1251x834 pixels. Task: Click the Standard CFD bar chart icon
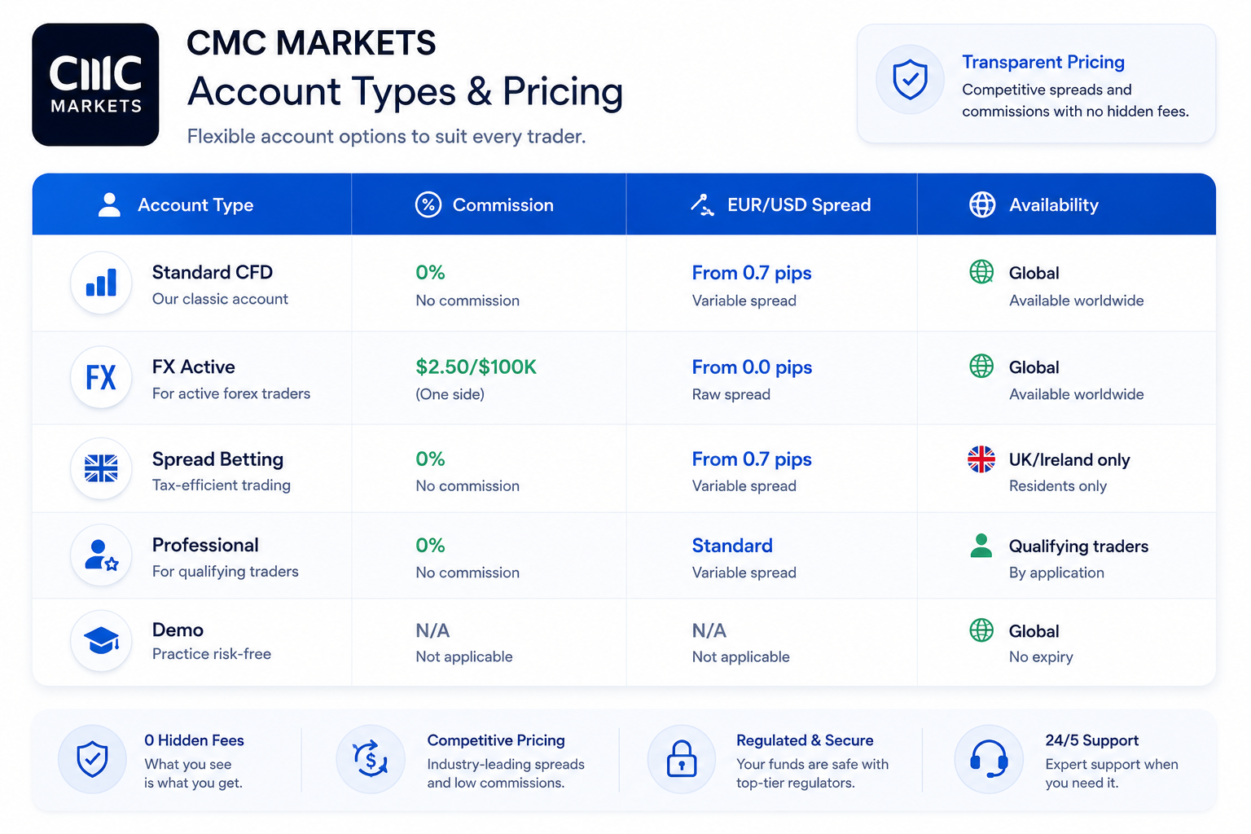coord(101,283)
